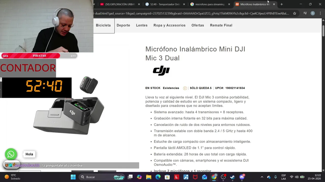Open Task View in the taskbar
This screenshot has height=182, width=325.
tap(130, 177)
